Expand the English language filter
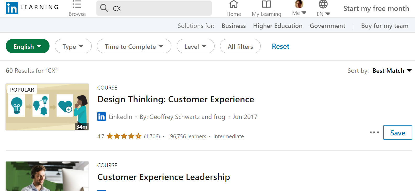This screenshot has height=191, width=415. 28,46
